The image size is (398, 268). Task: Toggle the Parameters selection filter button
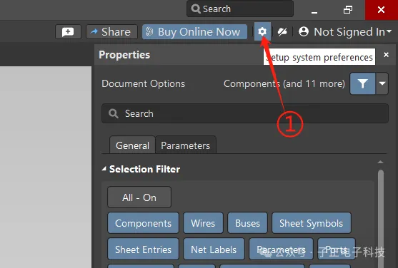281,249
